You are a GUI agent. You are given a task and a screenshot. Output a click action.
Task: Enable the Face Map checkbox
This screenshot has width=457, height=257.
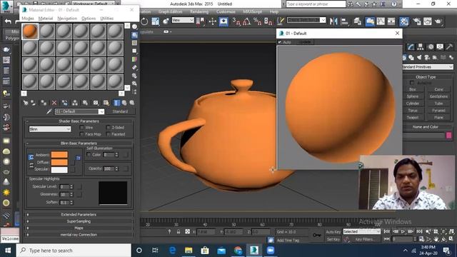click(82, 134)
